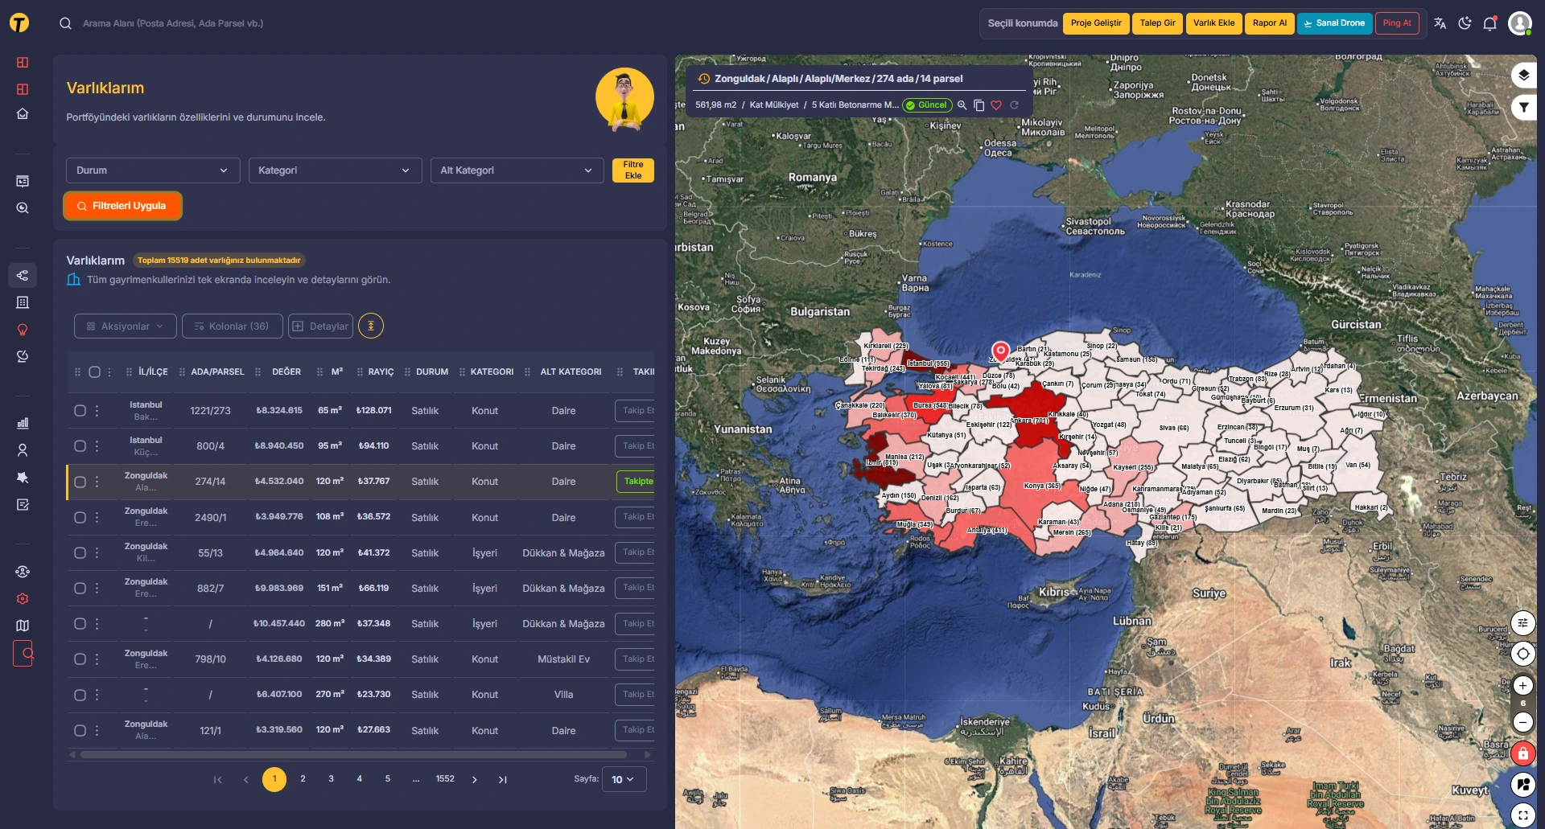Copy the parcel info icon
The image size is (1545, 829).
[x=978, y=105]
